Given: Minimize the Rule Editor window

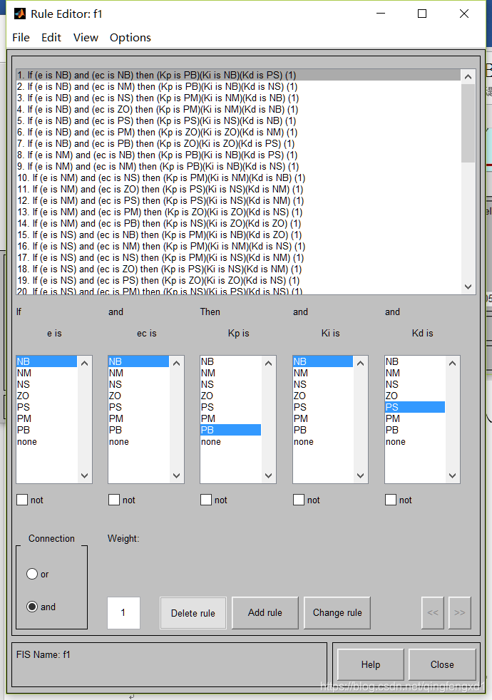Looking at the screenshot, I should (381, 14).
